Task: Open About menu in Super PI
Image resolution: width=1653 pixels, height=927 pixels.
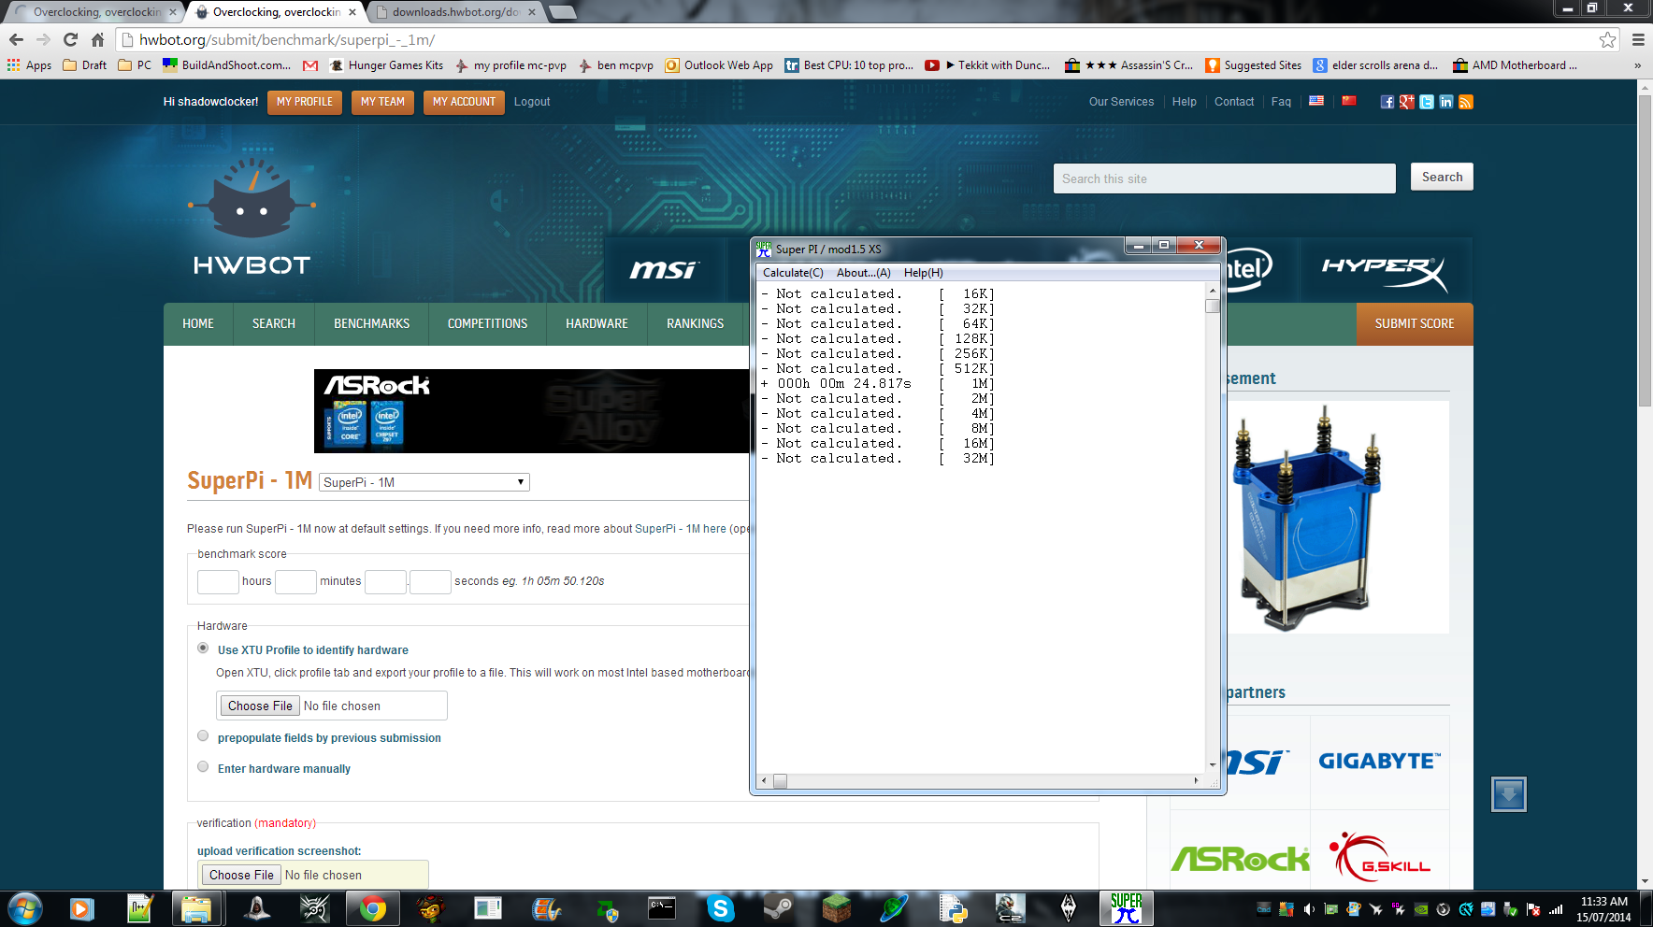Action: click(x=863, y=273)
